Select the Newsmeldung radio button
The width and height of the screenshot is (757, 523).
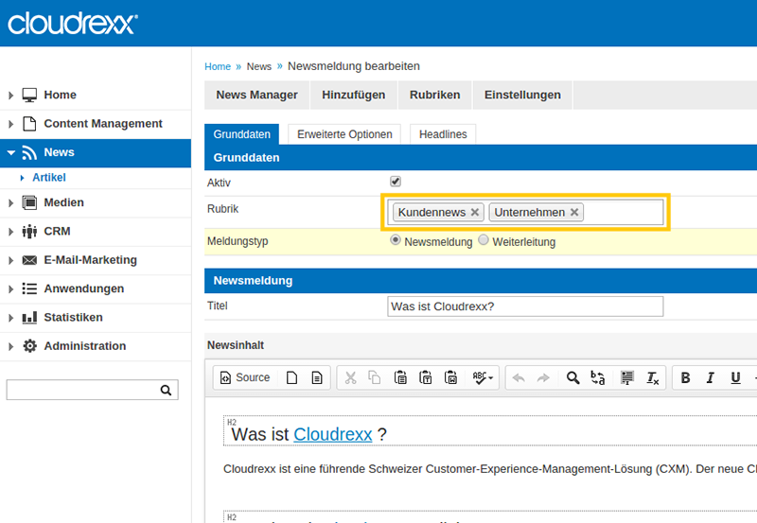(x=396, y=240)
